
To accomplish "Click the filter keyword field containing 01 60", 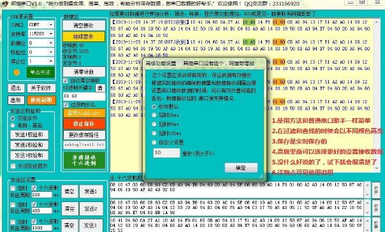I will tap(84, 96).
